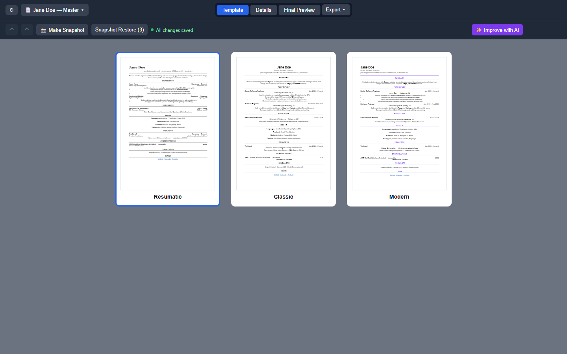Open the settings gear menu
The width and height of the screenshot is (567, 354).
11,10
